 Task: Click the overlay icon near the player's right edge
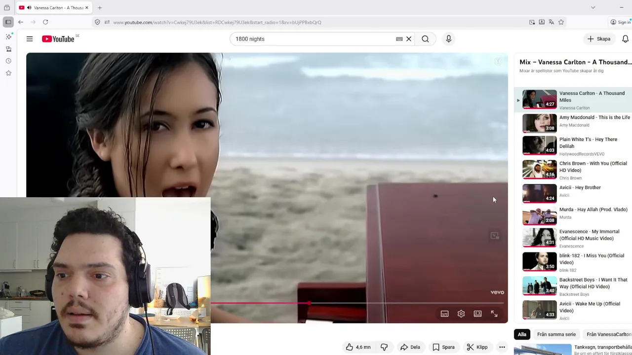(495, 236)
